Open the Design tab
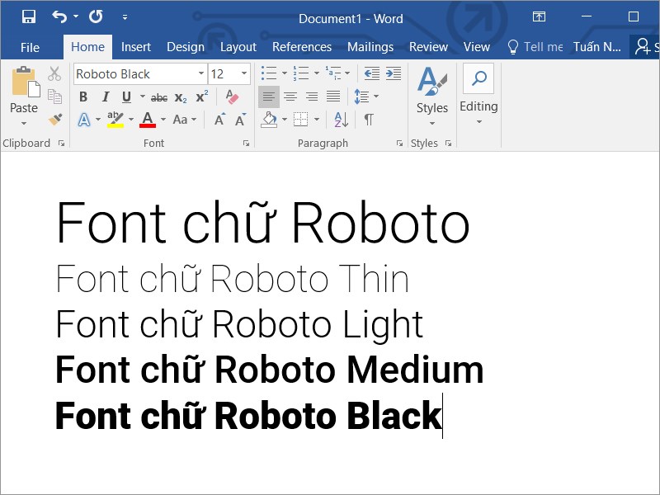The width and height of the screenshot is (660, 495). tap(185, 47)
